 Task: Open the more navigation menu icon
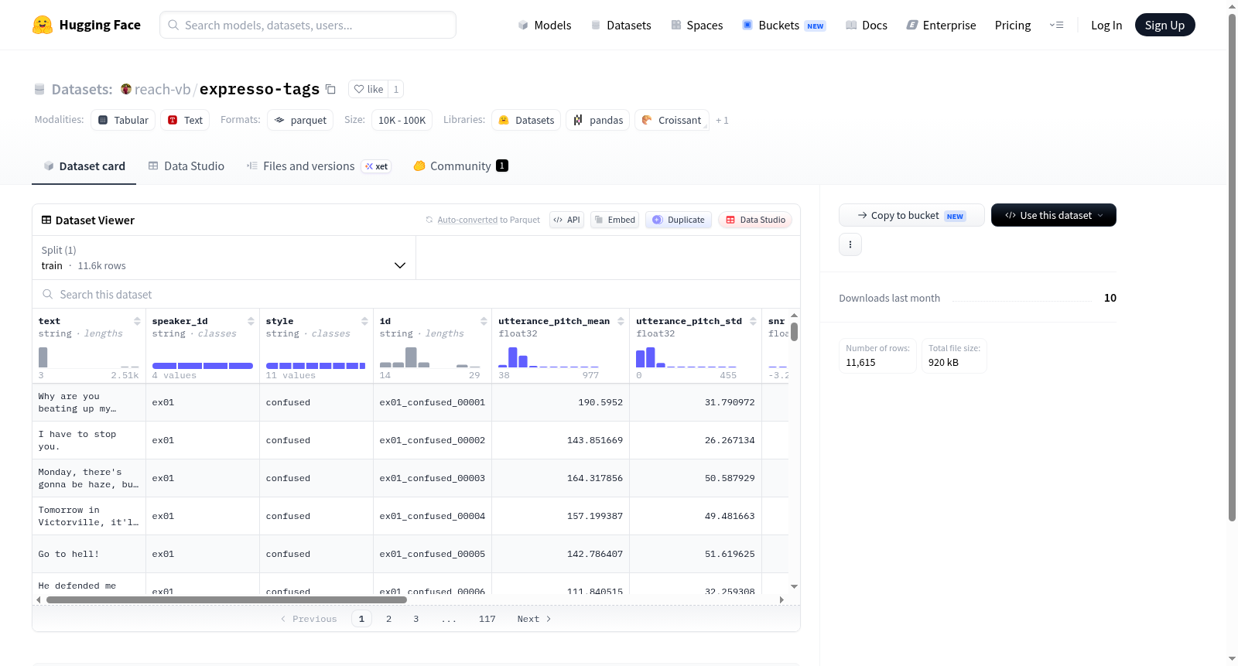[1056, 25]
